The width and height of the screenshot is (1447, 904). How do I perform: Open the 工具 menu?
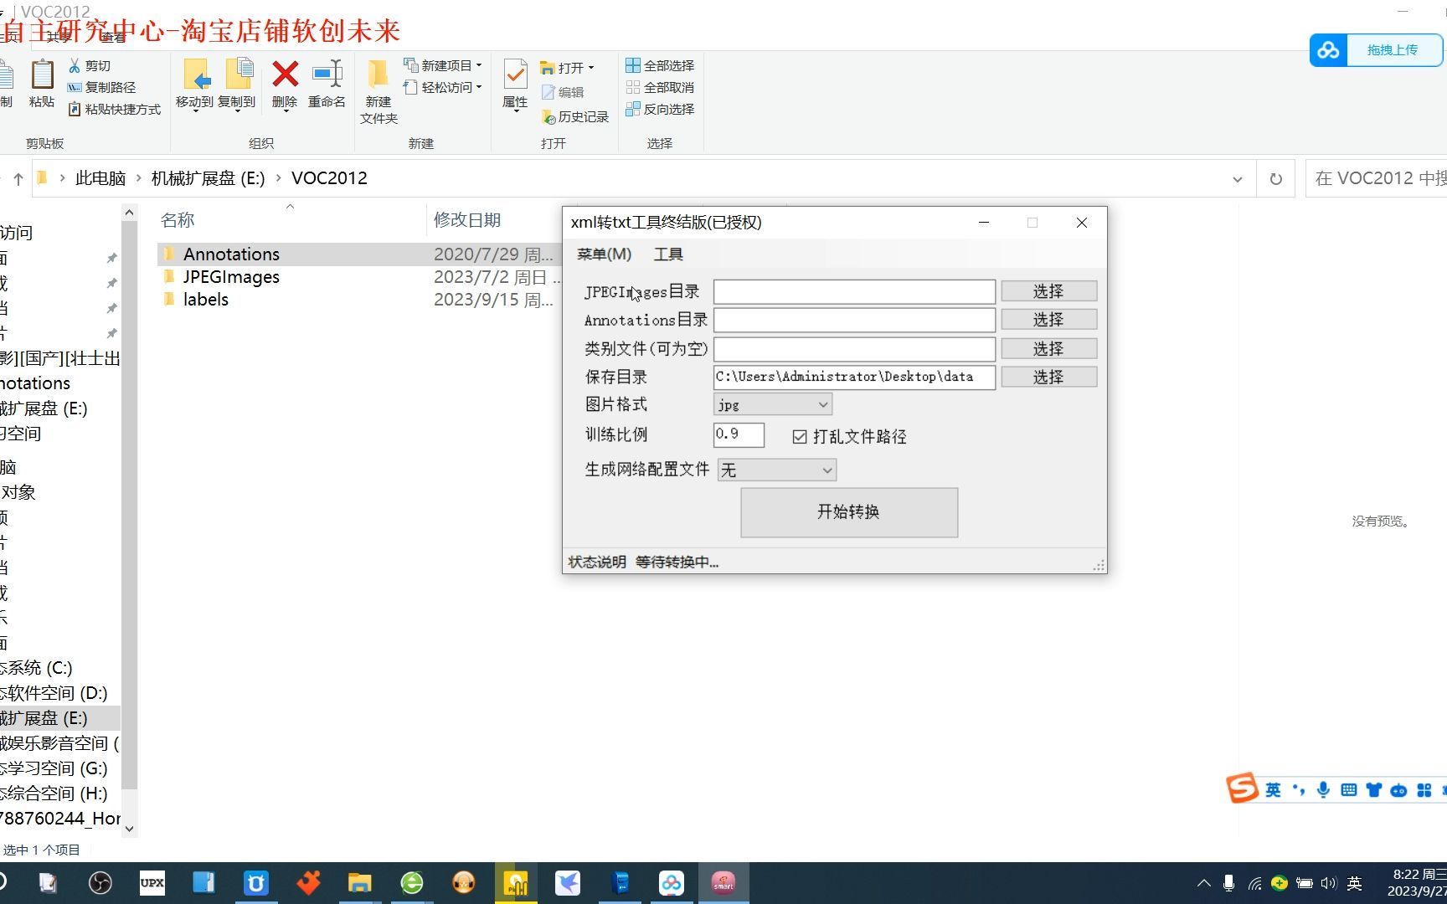coord(667,254)
